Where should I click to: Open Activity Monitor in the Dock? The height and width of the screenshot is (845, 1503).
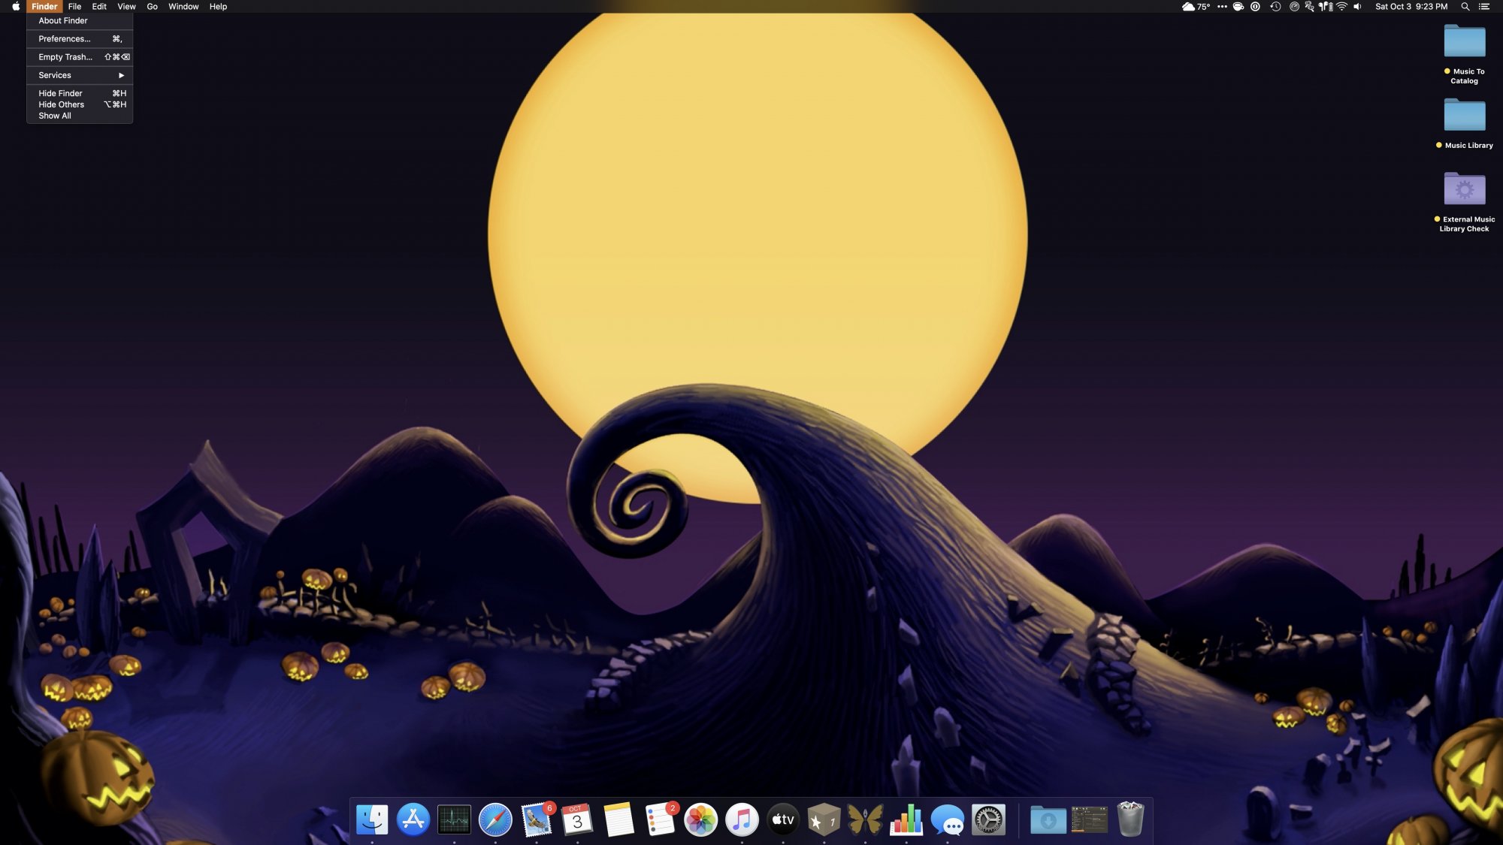454,819
